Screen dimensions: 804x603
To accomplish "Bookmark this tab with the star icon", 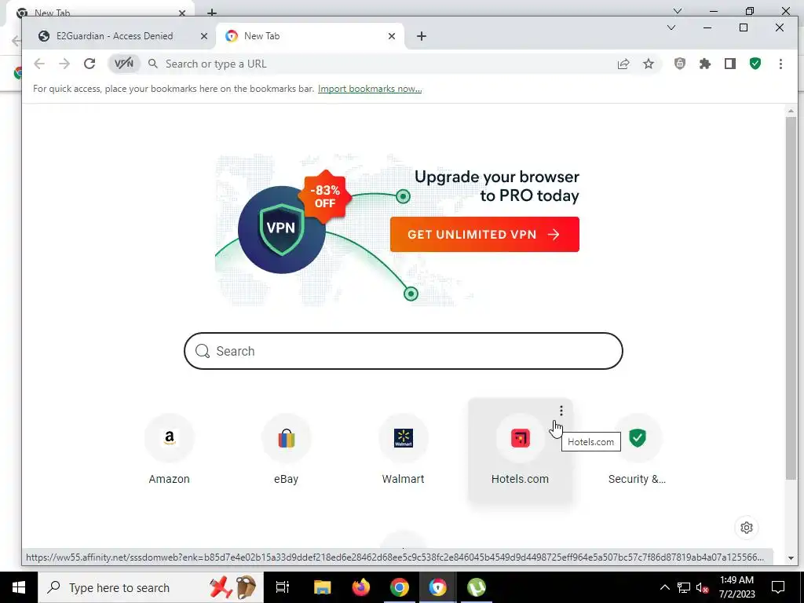I will point(649,64).
